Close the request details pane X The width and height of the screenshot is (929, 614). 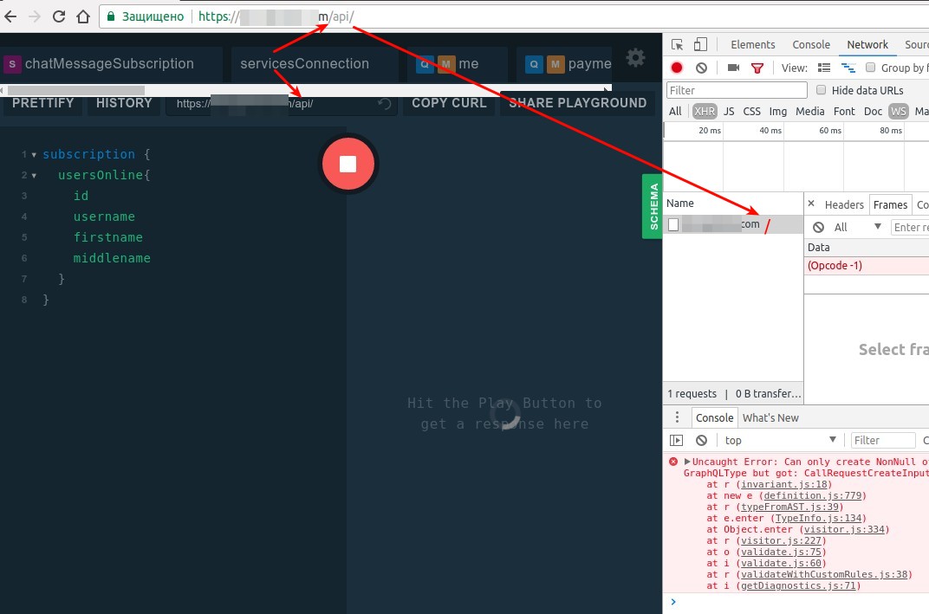[x=811, y=204]
